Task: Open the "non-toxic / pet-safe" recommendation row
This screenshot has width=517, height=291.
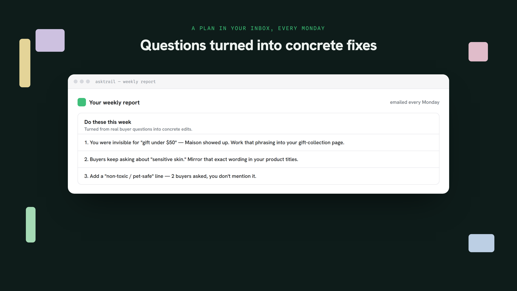Action: [258, 176]
